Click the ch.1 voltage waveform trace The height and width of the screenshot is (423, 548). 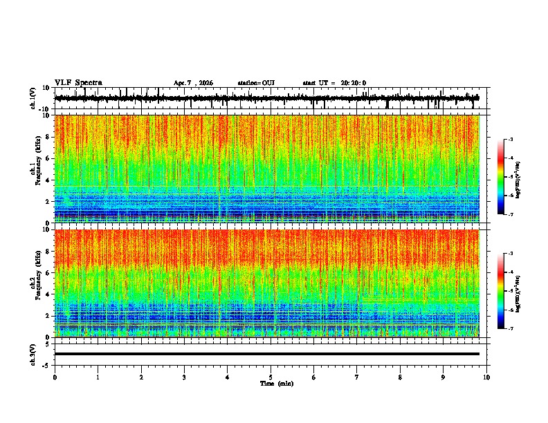click(x=267, y=98)
